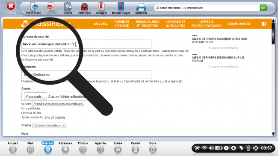The height and width of the screenshot is (156, 278).
Task: Click Prendre une photo avec ma webcam
Action: tap(58, 103)
